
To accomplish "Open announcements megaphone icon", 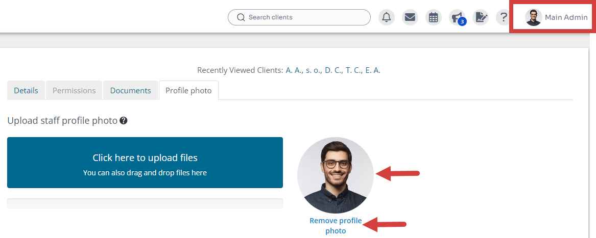I will [x=457, y=17].
